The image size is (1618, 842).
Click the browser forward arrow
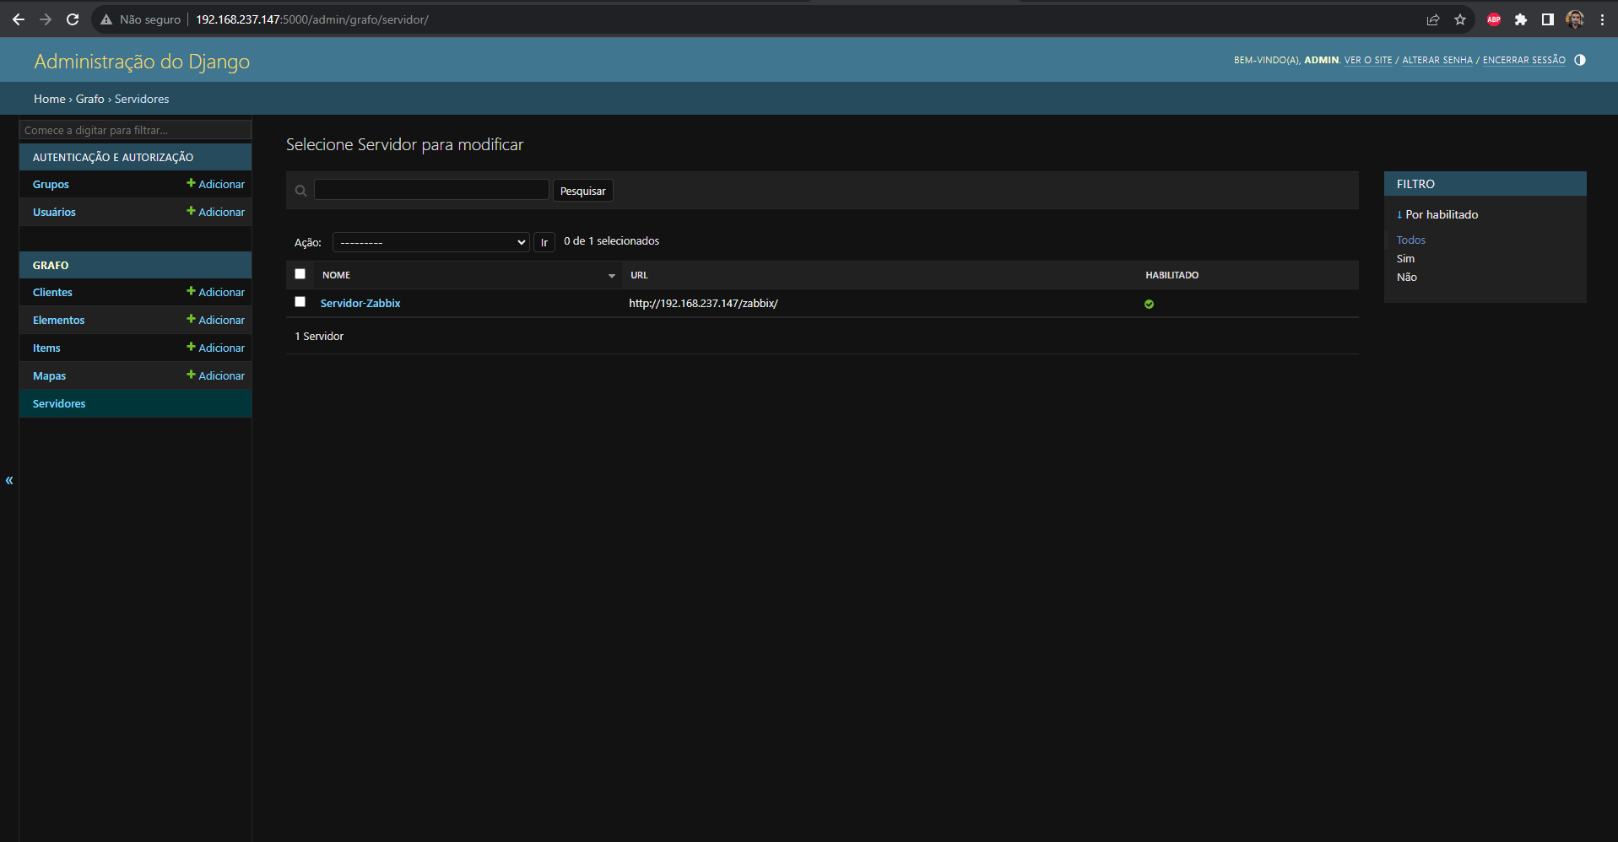point(46,19)
